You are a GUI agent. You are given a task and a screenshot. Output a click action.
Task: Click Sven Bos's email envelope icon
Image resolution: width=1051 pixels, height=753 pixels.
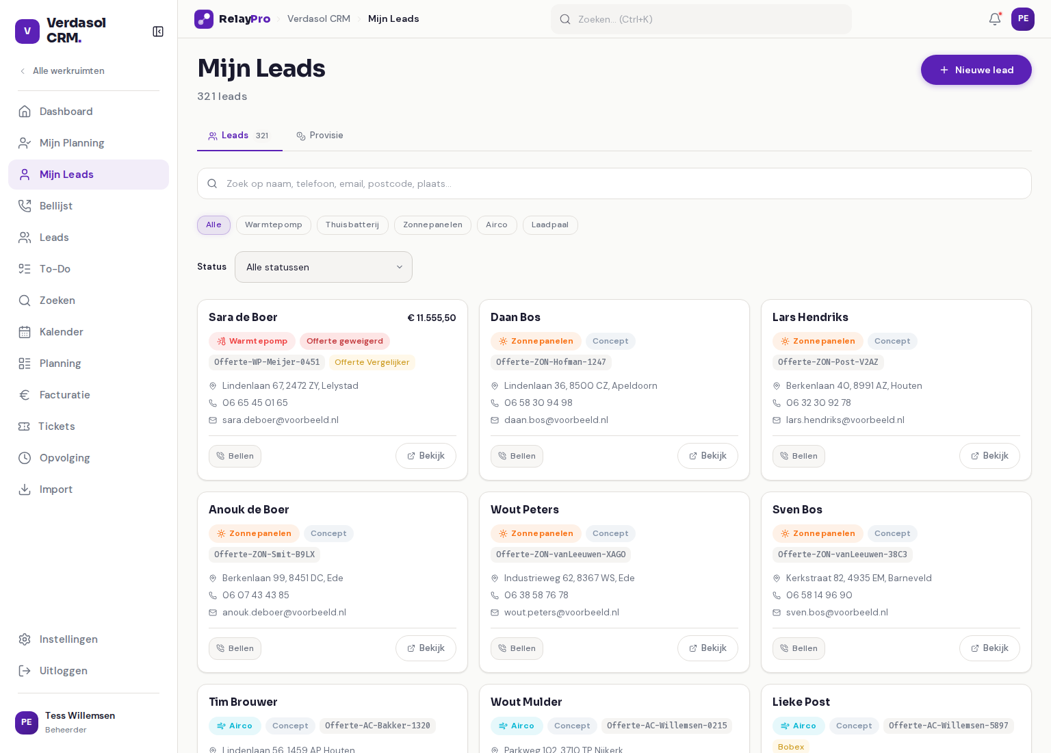(x=777, y=613)
